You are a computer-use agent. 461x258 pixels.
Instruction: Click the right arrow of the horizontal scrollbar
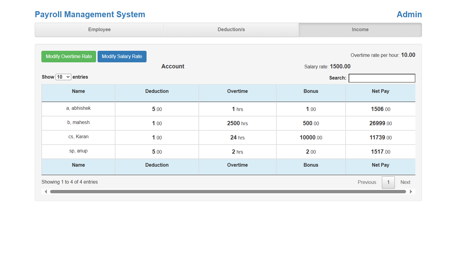(411, 191)
